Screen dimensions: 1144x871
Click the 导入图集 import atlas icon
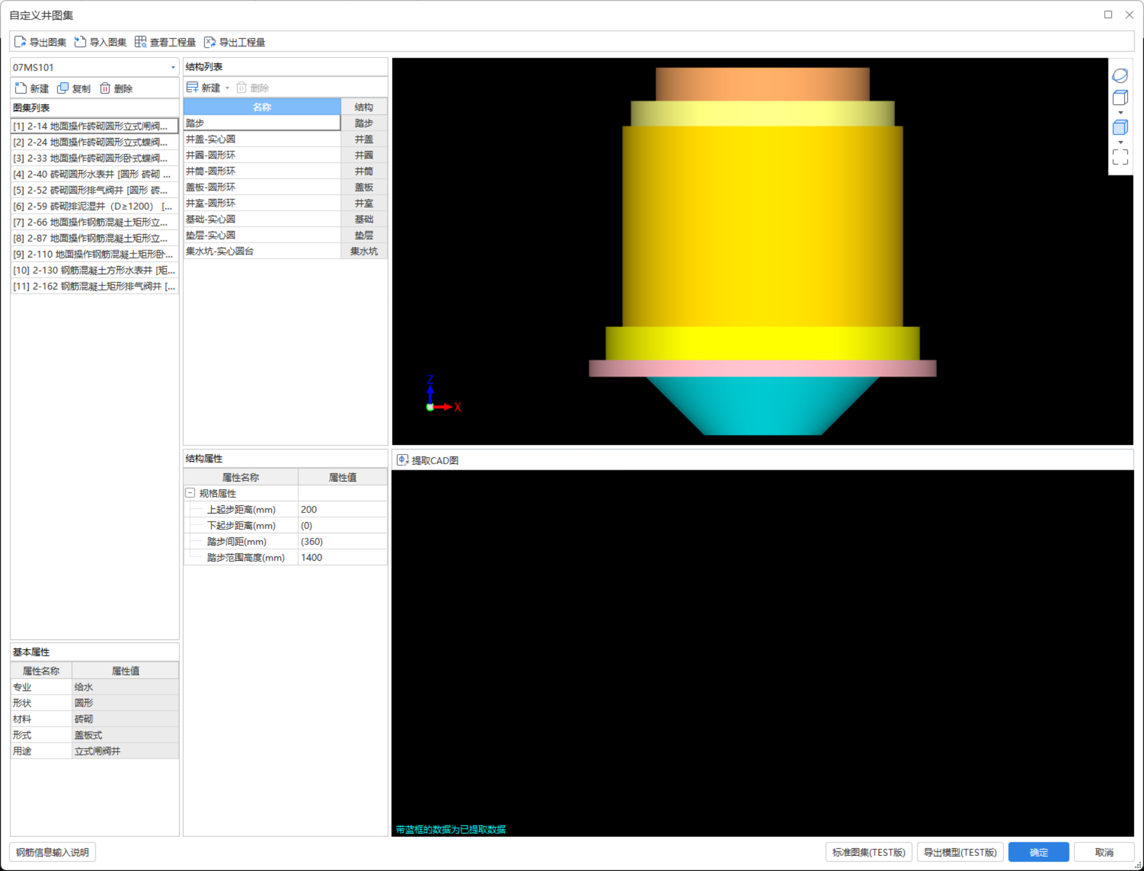coord(80,42)
